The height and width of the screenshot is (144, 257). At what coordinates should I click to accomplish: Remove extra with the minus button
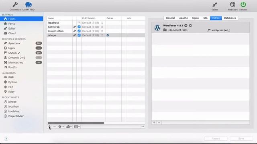159,122
